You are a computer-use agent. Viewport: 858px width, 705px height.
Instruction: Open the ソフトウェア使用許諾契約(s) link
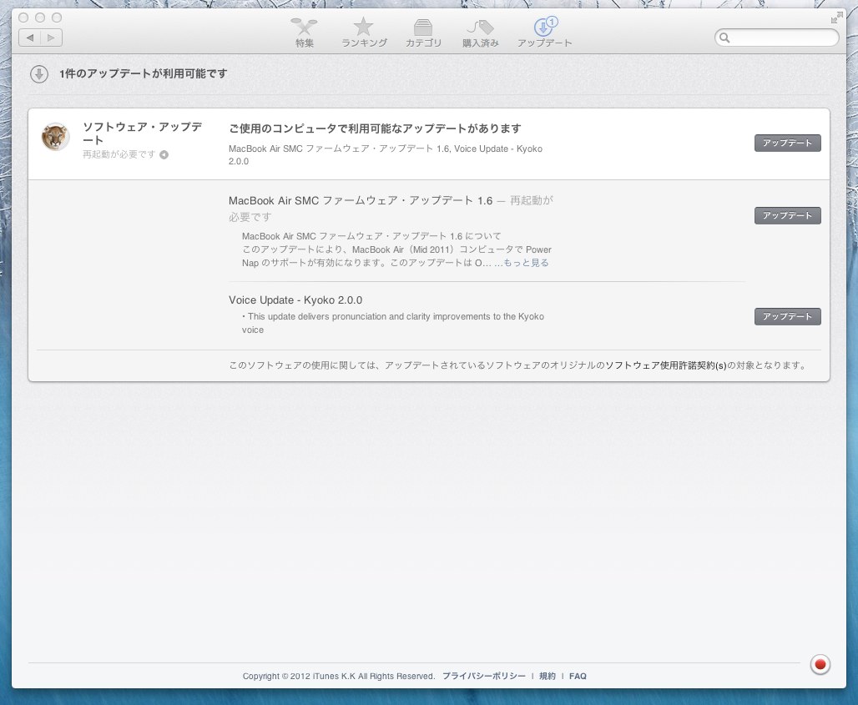666,365
